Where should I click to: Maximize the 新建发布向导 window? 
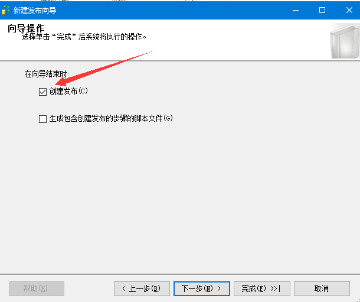322,10
